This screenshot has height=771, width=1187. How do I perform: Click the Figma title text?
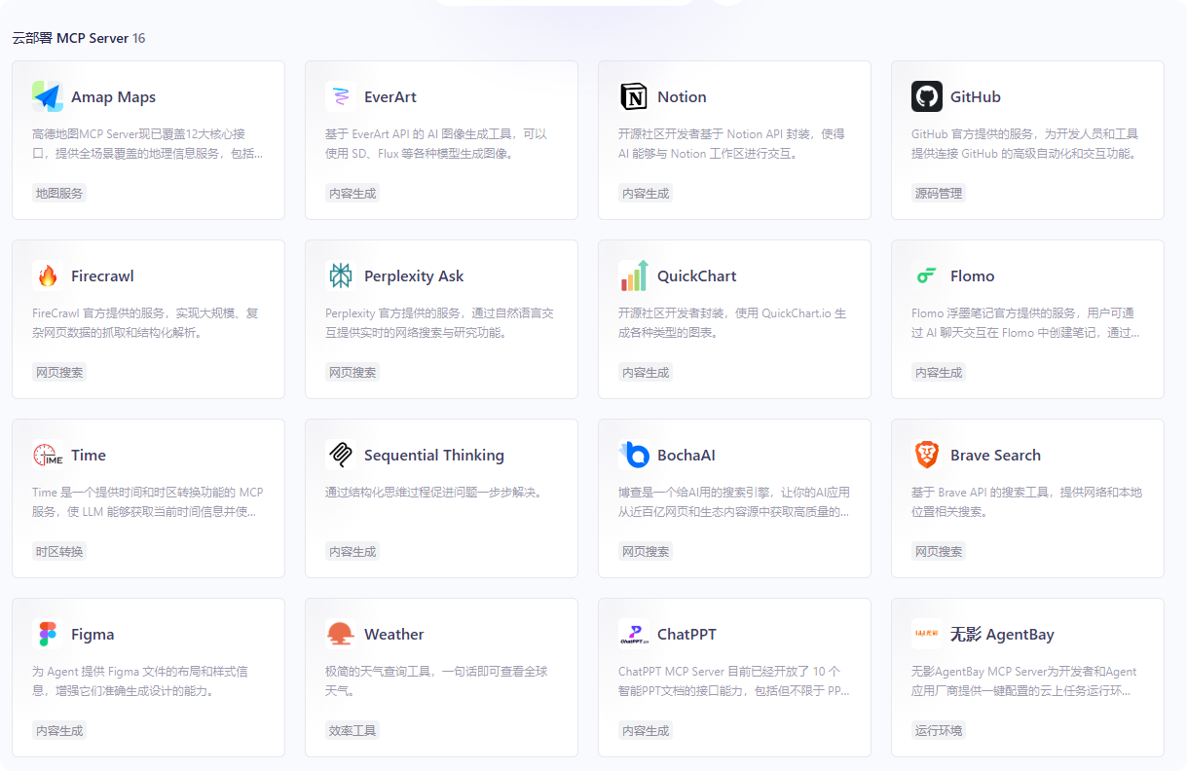click(x=93, y=635)
